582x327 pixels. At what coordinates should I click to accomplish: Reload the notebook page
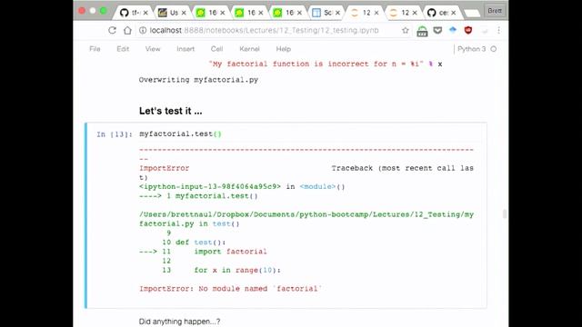112,30
